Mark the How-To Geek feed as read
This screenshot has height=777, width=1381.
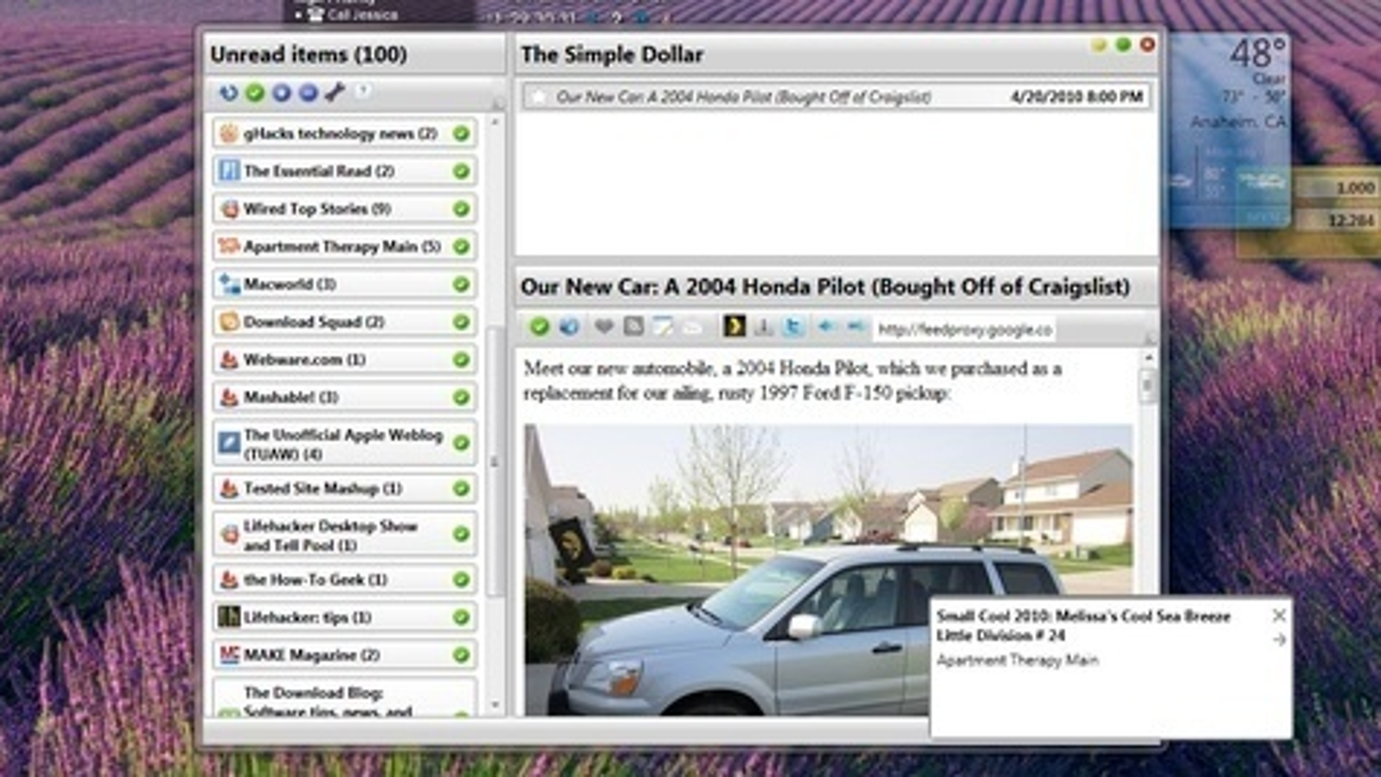tap(462, 579)
